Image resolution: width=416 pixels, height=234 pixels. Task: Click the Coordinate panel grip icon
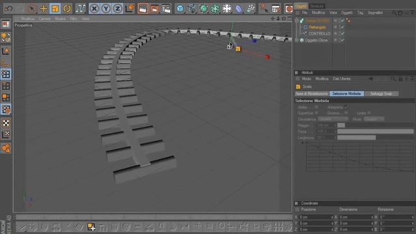tap(296, 203)
